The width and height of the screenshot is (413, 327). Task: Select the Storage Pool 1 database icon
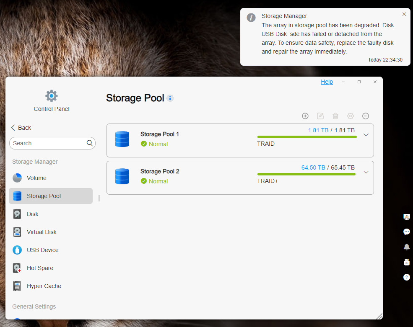(x=122, y=139)
